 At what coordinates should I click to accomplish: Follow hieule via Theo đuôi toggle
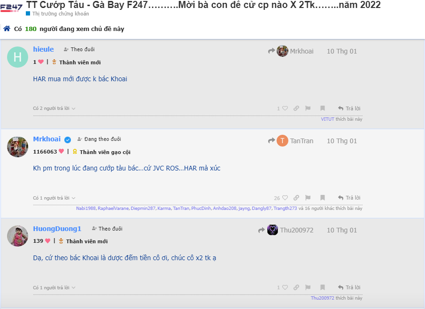click(79, 49)
